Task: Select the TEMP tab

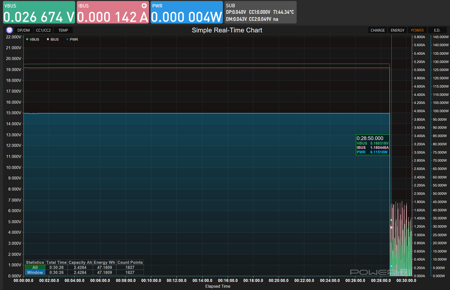Action: point(63,30)
